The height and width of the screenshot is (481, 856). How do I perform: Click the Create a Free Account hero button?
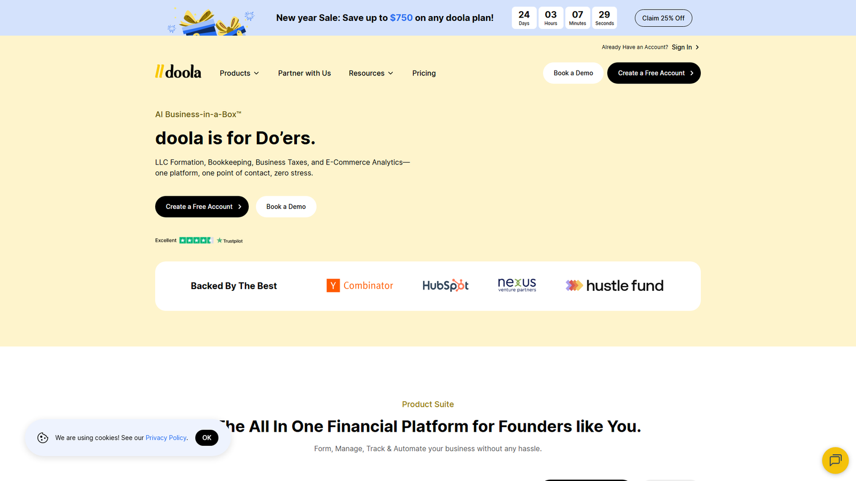202,206
